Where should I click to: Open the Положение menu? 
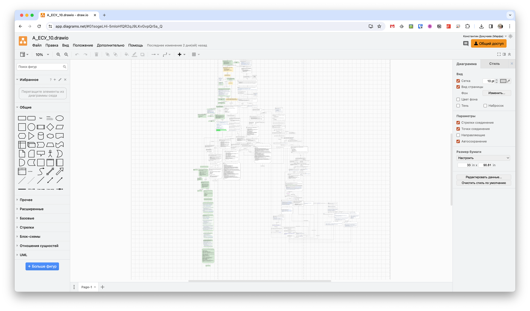point(83,45)
